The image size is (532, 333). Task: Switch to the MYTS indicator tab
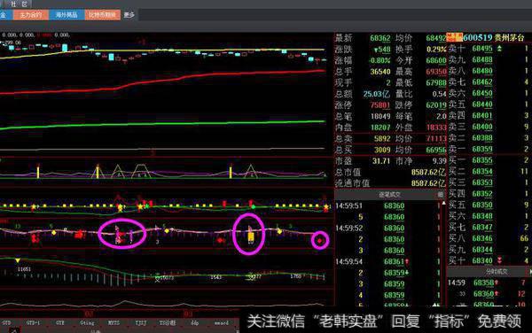[113, 323]
